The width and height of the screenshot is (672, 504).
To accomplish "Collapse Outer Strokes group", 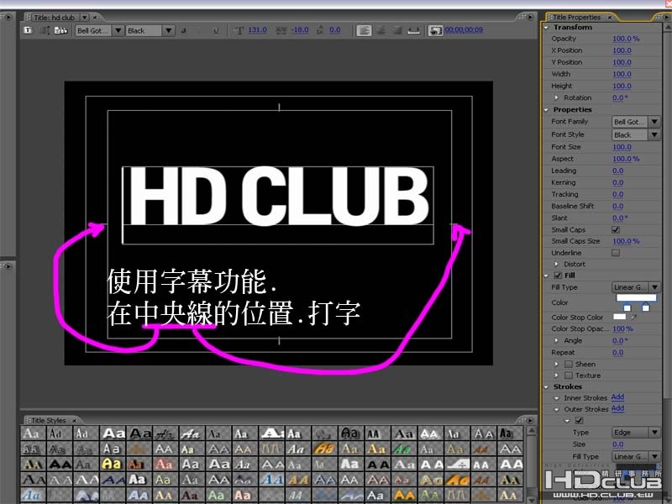I will [x=556, y=409].
